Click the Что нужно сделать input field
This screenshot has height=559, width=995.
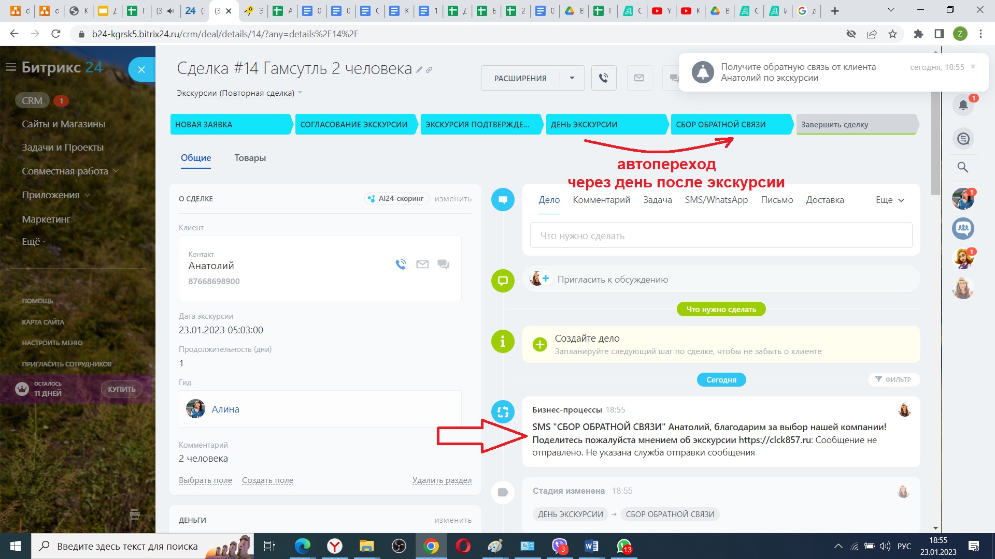(x=720, y=236)
